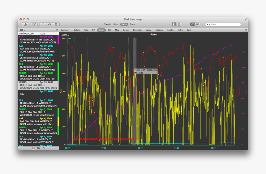Sort by the Date column header
The height and width of the screenshot is (174, 266).
(49, 34)
